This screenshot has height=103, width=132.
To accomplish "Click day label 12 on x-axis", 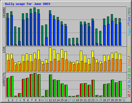I will point(50,100).
